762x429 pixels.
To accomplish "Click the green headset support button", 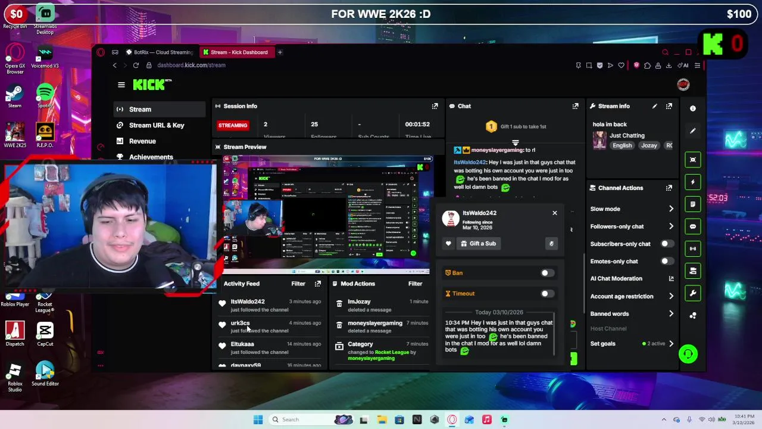I will click(688, 354).
